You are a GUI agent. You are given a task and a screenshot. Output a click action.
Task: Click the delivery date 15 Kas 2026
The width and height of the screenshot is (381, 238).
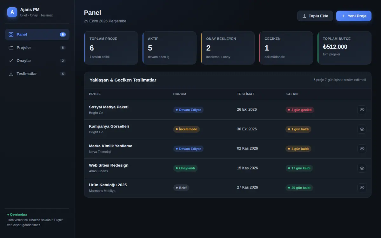click(x=247, y=168)
